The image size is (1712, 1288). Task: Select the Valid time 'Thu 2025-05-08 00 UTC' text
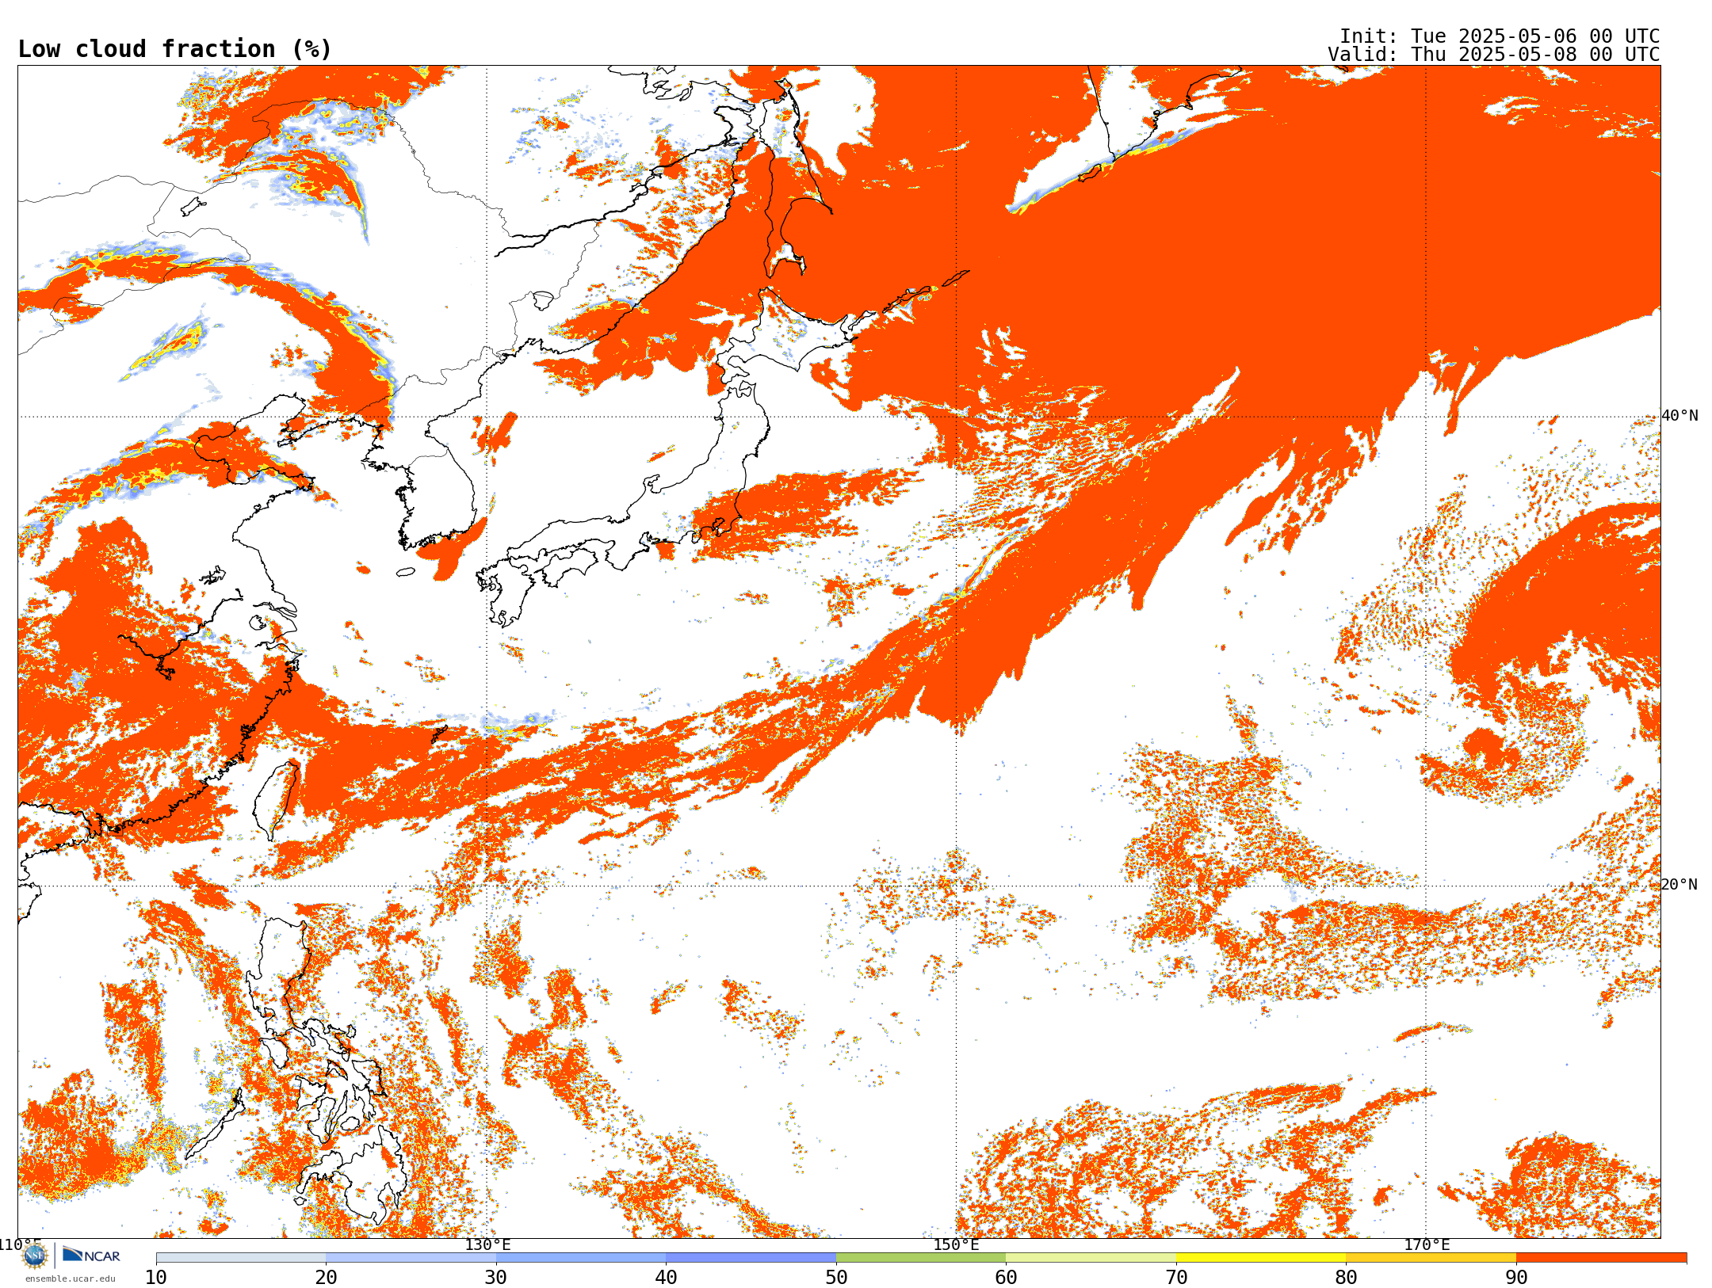click(1534, 55)
